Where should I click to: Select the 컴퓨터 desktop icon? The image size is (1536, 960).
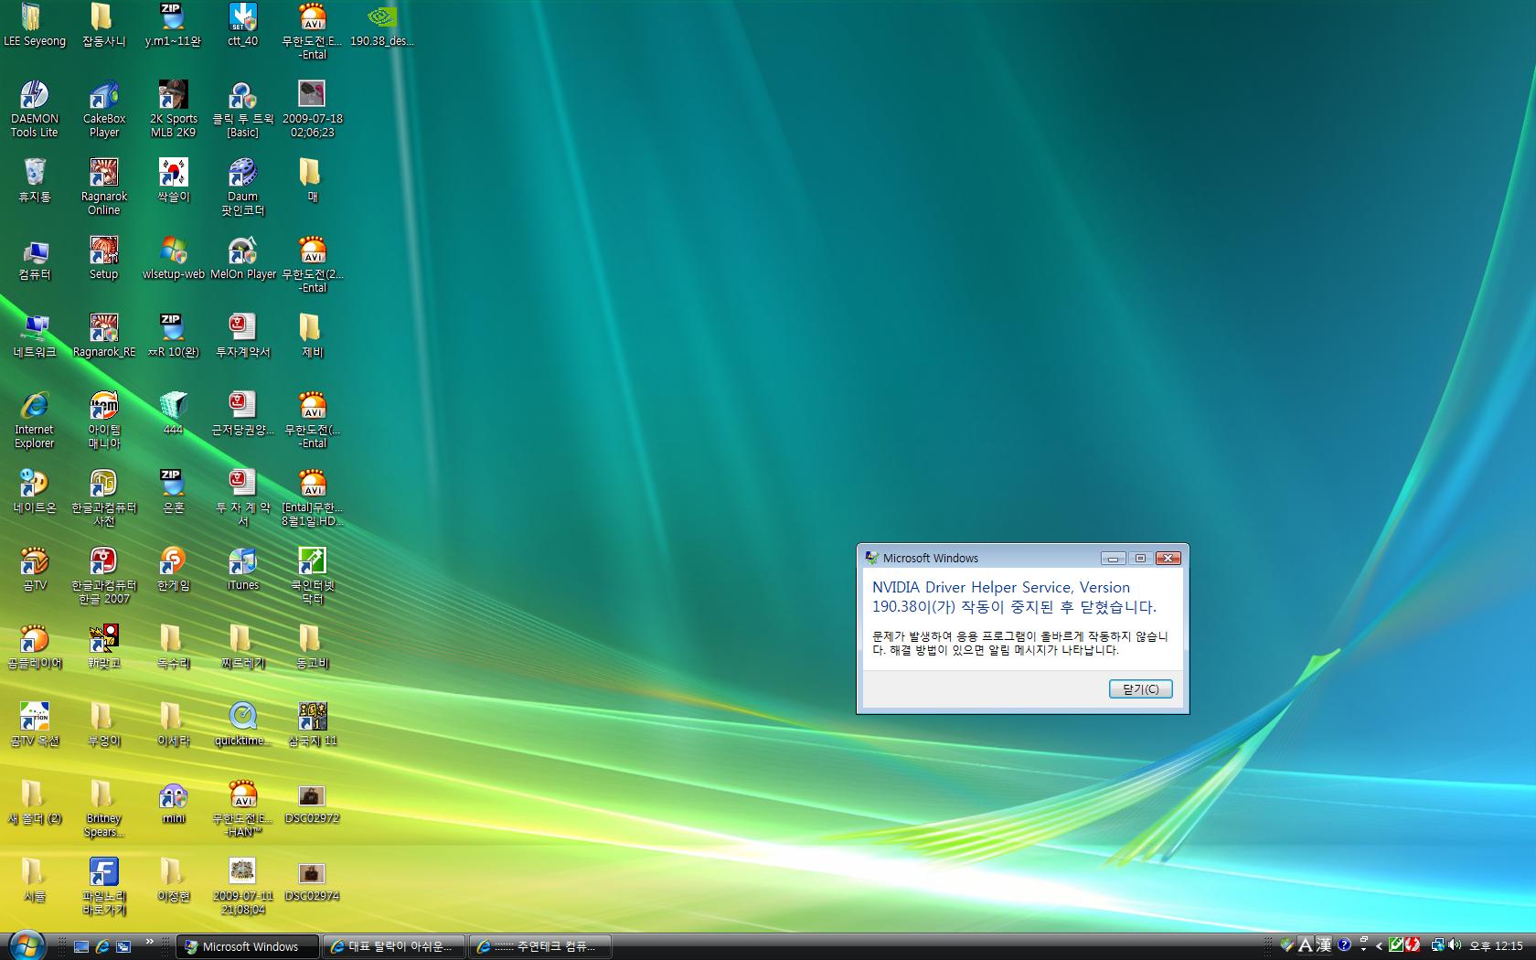(x=35, y=258)
